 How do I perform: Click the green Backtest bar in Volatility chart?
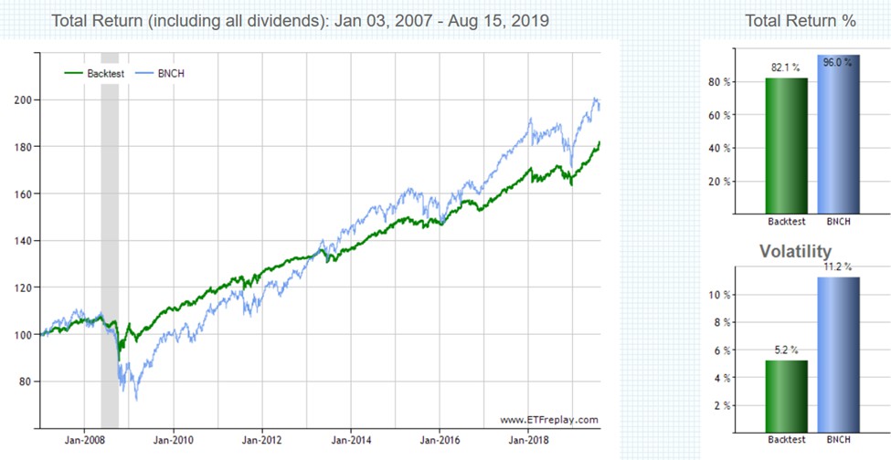[x=787, y=397]
